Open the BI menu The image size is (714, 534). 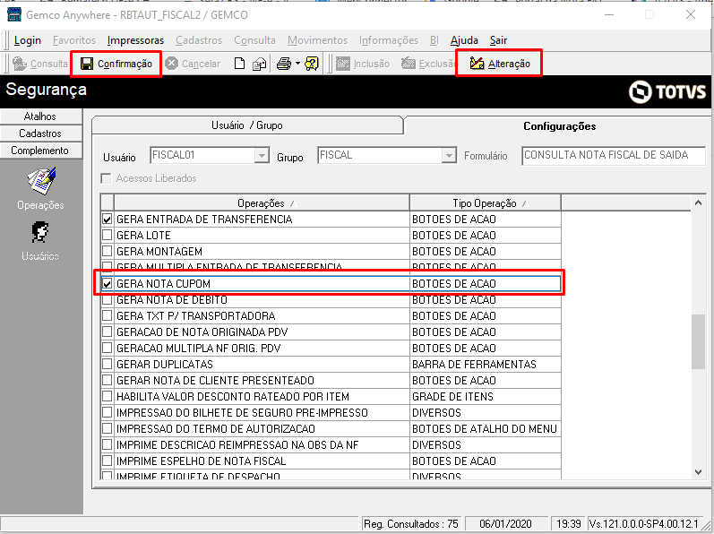[434, 40]
